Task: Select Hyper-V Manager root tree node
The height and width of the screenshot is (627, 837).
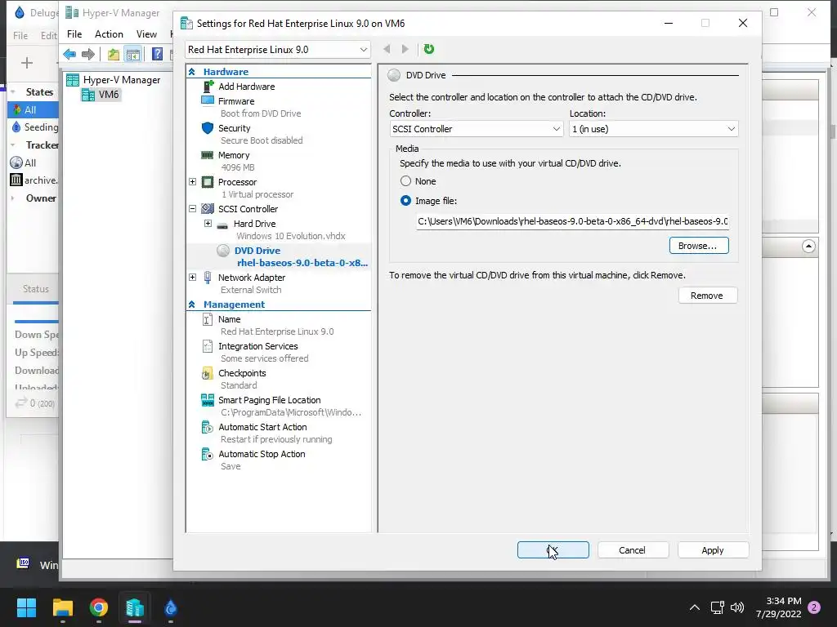Action: click(114, 79)
